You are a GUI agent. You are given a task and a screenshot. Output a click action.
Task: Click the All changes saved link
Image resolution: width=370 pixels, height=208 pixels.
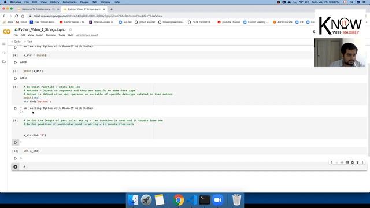click(87, 35)
